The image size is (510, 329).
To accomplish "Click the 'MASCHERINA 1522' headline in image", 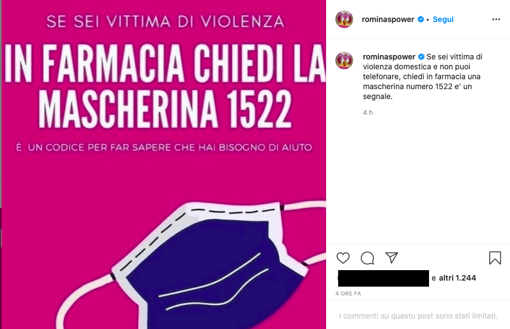I will (165, 109).
